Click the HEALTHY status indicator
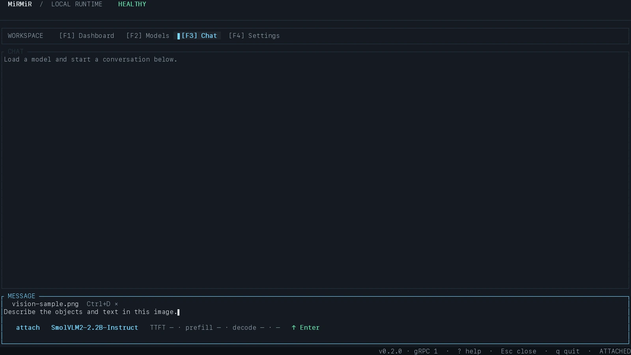 (132, 4)
